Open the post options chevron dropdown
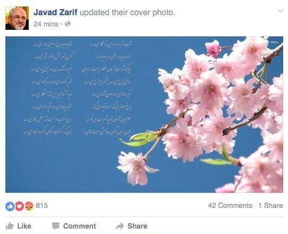The height and width of the screenshot is (234, 288). coord(280,11)
